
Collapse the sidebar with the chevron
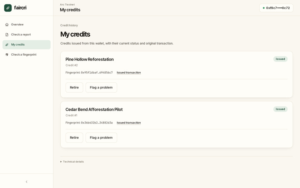click(x=26, y=182)
